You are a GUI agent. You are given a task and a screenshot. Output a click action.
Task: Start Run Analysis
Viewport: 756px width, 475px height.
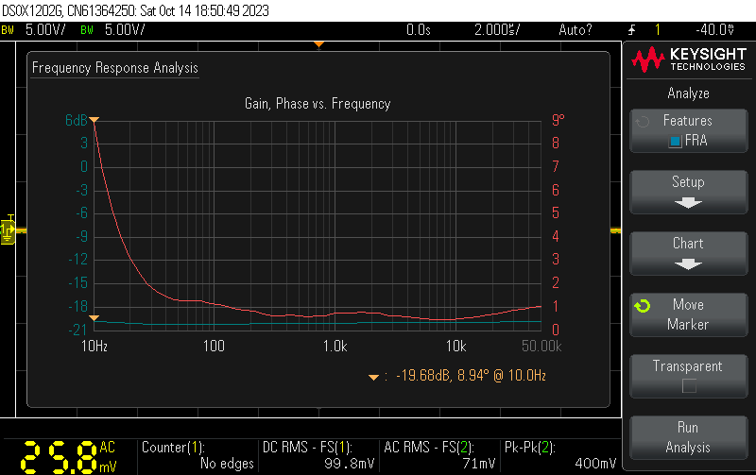689,437
